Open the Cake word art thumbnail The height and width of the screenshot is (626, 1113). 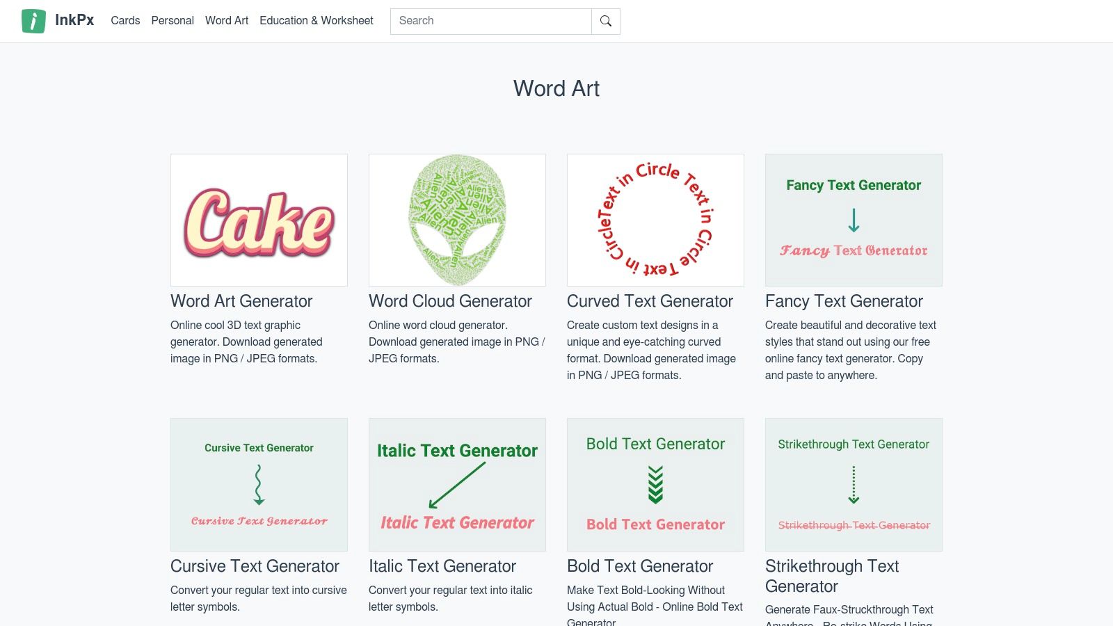click(x=259, y=220)
